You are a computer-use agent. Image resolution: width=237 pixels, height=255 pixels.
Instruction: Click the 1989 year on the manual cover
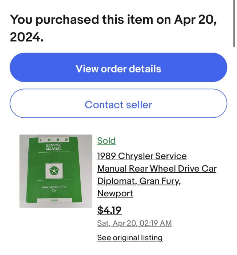[54, 140]
